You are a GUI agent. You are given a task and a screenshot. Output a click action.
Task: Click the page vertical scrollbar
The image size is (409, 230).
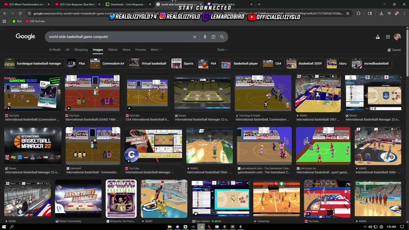[x=407, y=53]
